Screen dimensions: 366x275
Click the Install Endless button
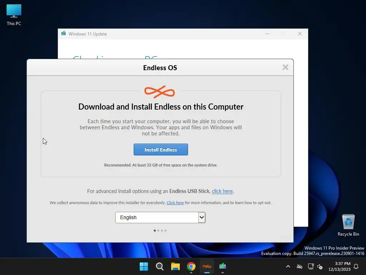pyautogui.click(x=160, y=150)
